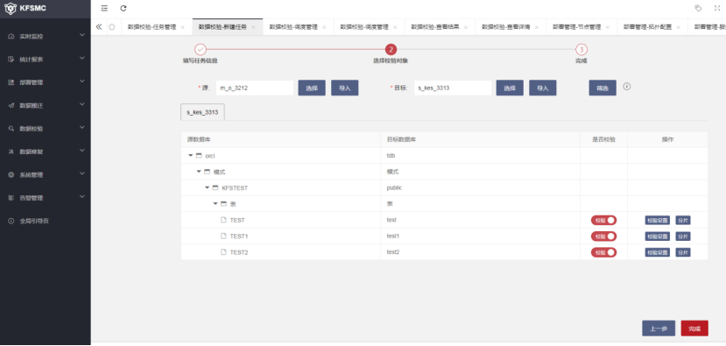726x346 pixels.
Task: Select the s_kes_3313 sub-tab
Action: point(202,112)
